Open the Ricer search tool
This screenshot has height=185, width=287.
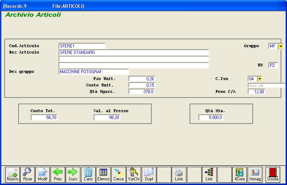click(27, 175)
